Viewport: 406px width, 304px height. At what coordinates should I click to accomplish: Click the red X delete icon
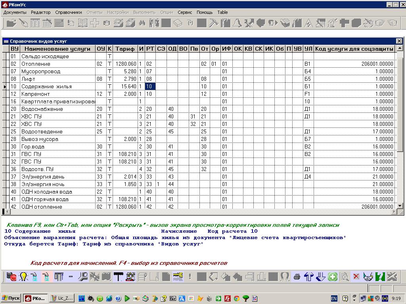pos(356,277)
